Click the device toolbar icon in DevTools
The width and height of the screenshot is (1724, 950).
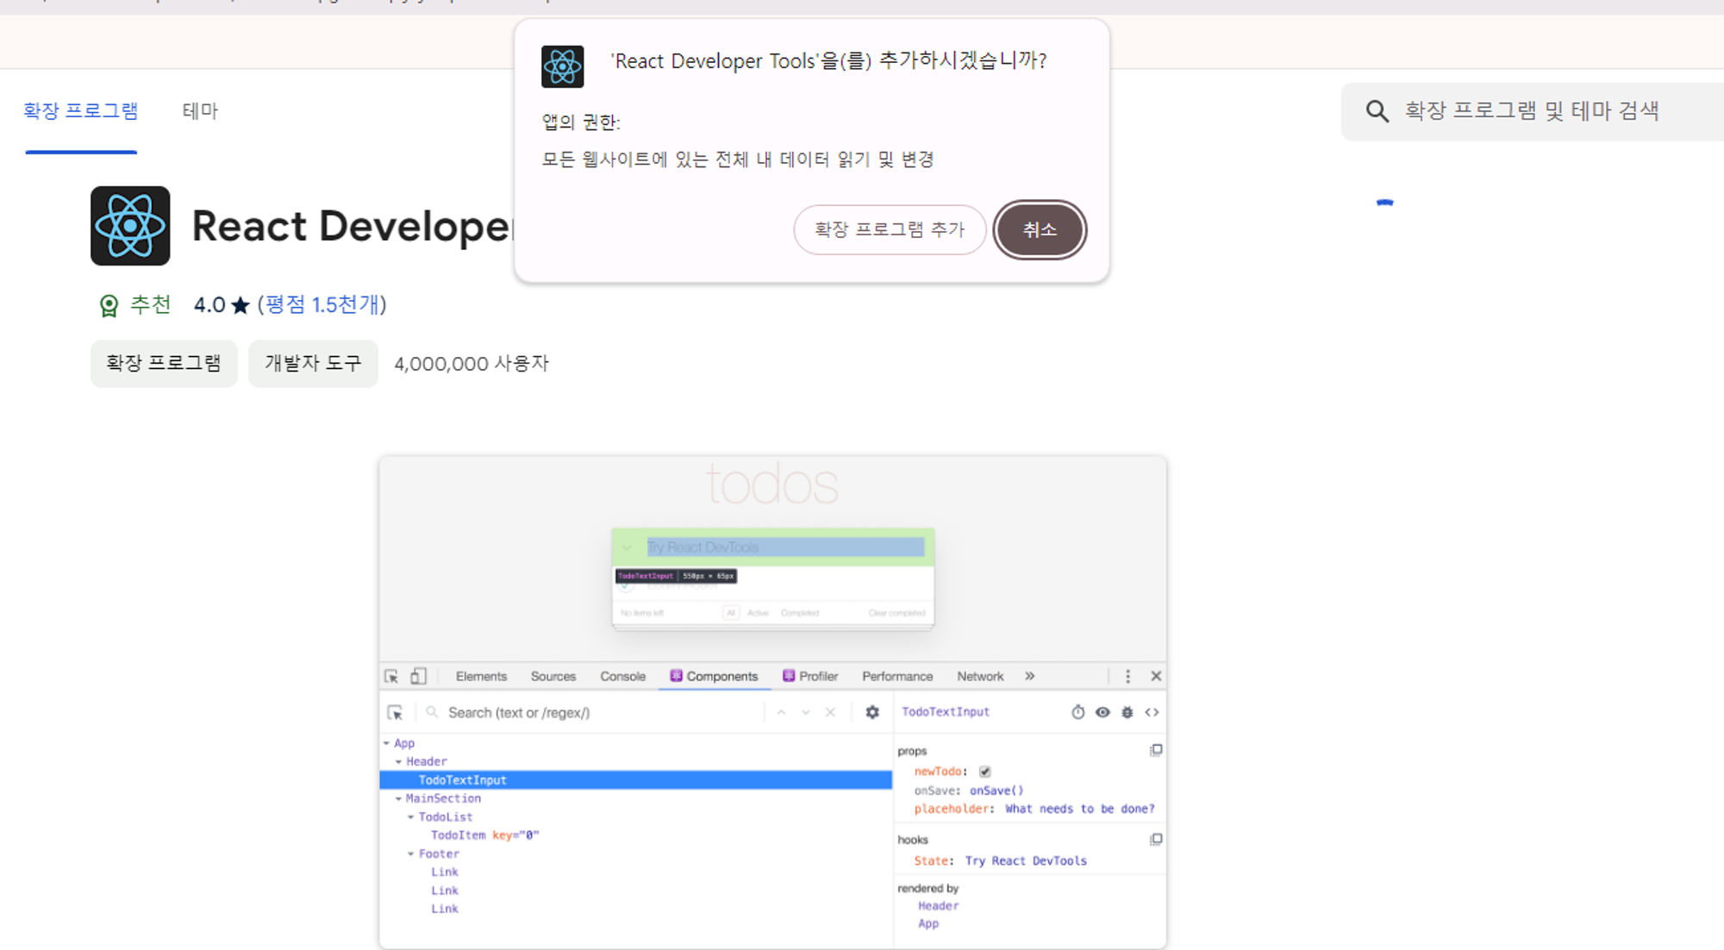(418, 676)
